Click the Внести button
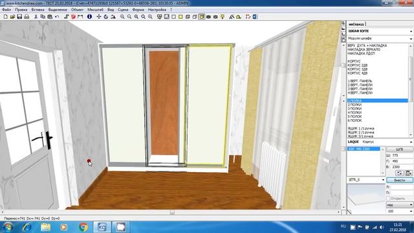Viewport: 414px width, 233px height. 400,180
